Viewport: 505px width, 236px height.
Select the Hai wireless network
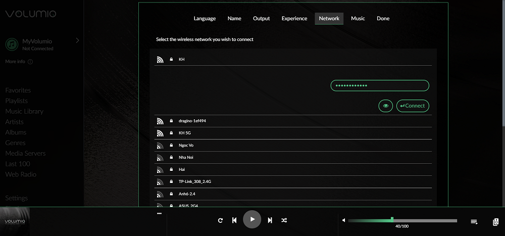coord(293,170)
